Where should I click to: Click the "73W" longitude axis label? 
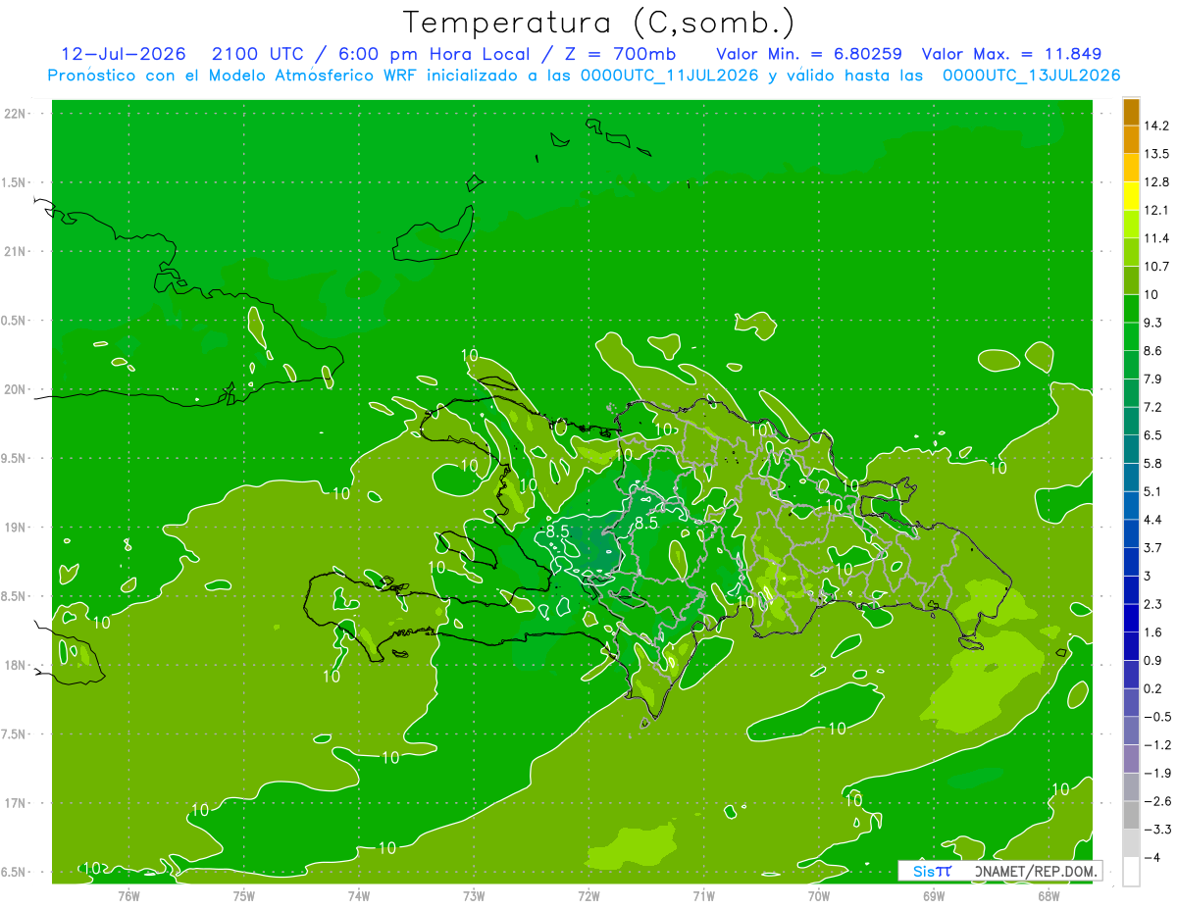[x=474, y=895]
